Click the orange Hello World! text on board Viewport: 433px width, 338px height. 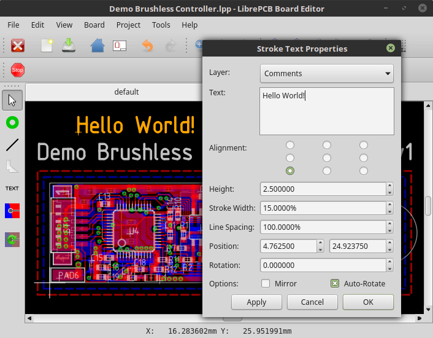pos(136,125)
